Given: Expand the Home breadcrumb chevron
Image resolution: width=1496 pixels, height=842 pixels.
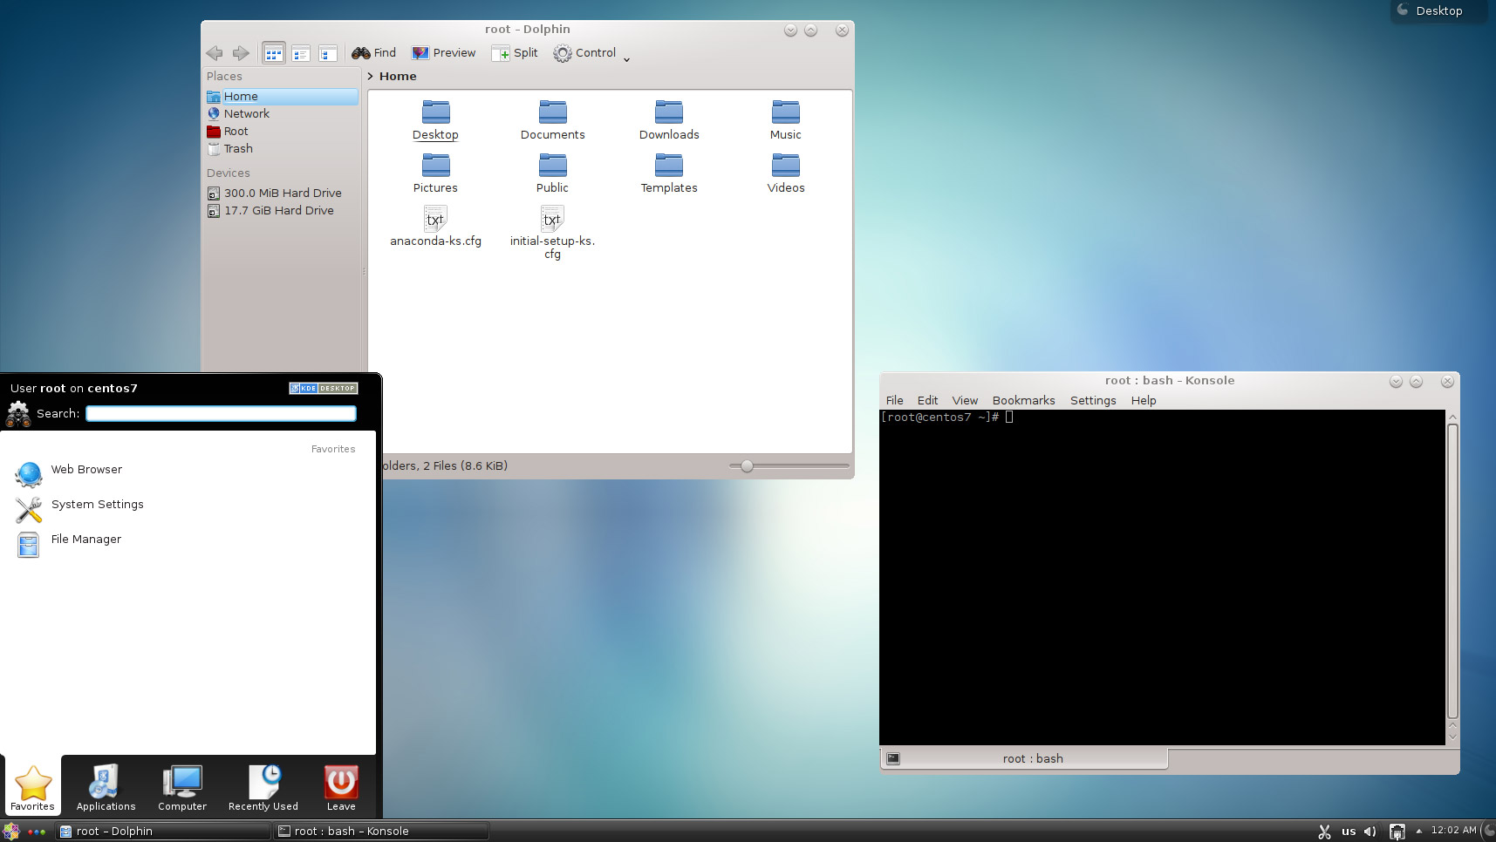Looking at the screenshot, I should tap(370, 76).
